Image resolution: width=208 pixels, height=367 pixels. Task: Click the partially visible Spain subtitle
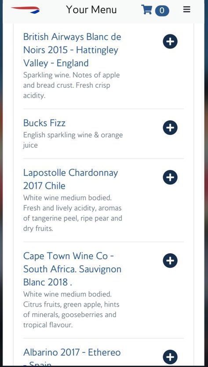click(37, 364)
